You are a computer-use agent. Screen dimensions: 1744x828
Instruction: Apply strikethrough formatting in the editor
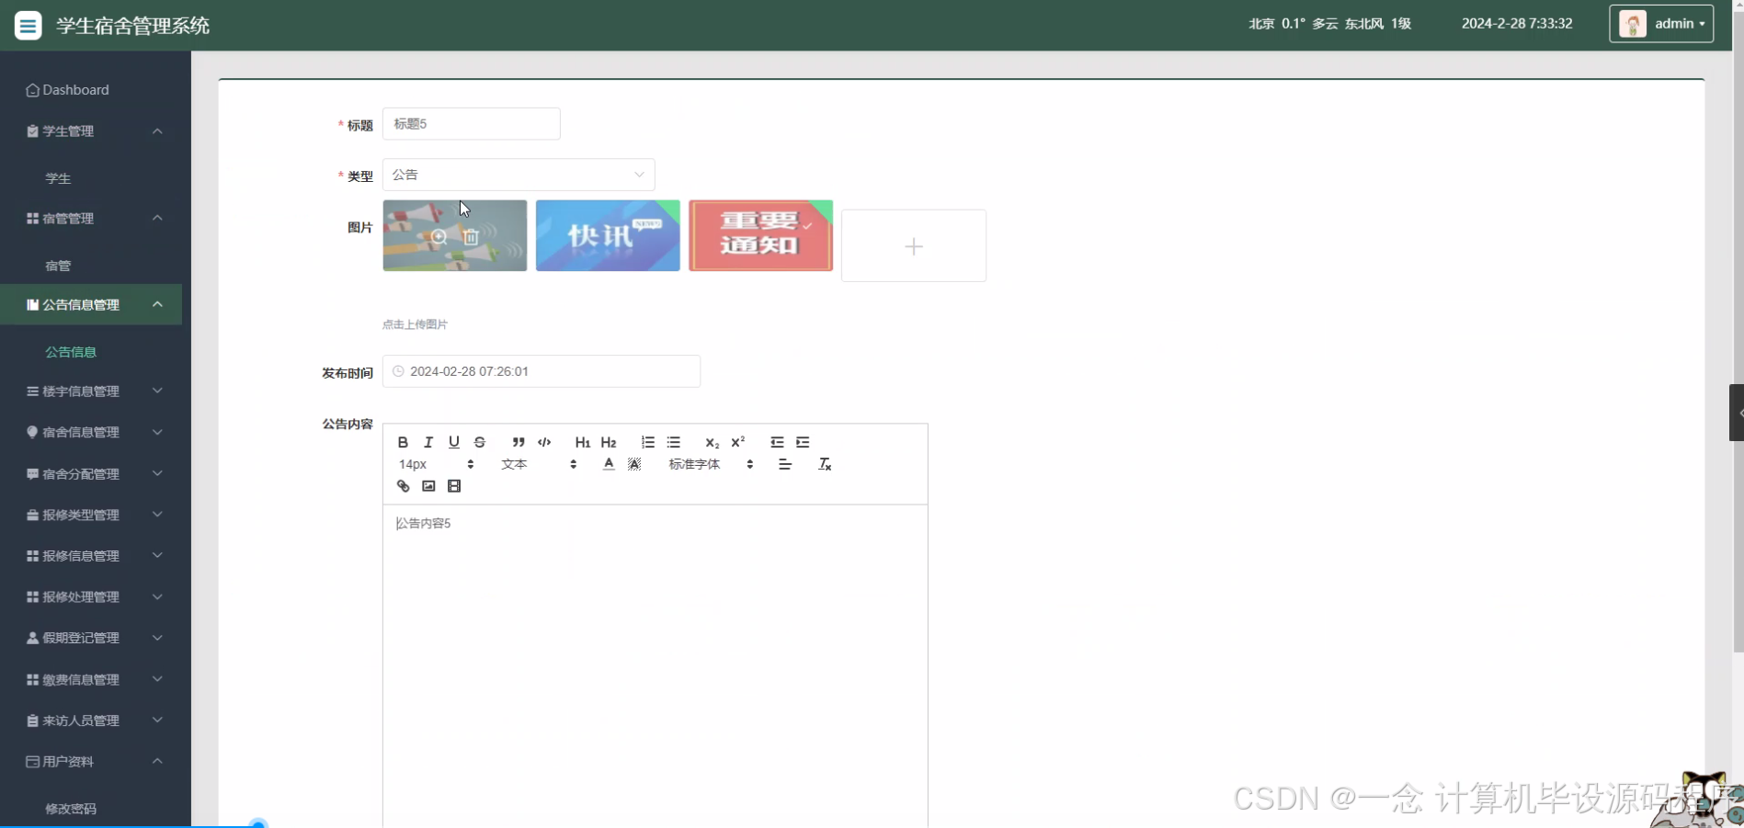click(479, 442)
